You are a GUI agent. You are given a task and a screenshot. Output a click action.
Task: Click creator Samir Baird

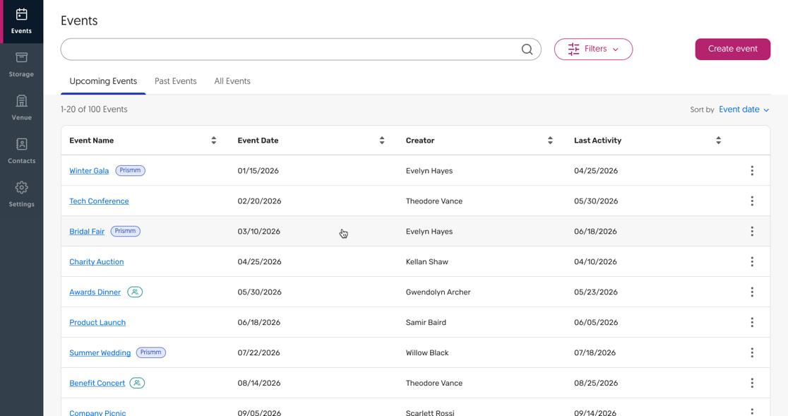pos(426,323)
